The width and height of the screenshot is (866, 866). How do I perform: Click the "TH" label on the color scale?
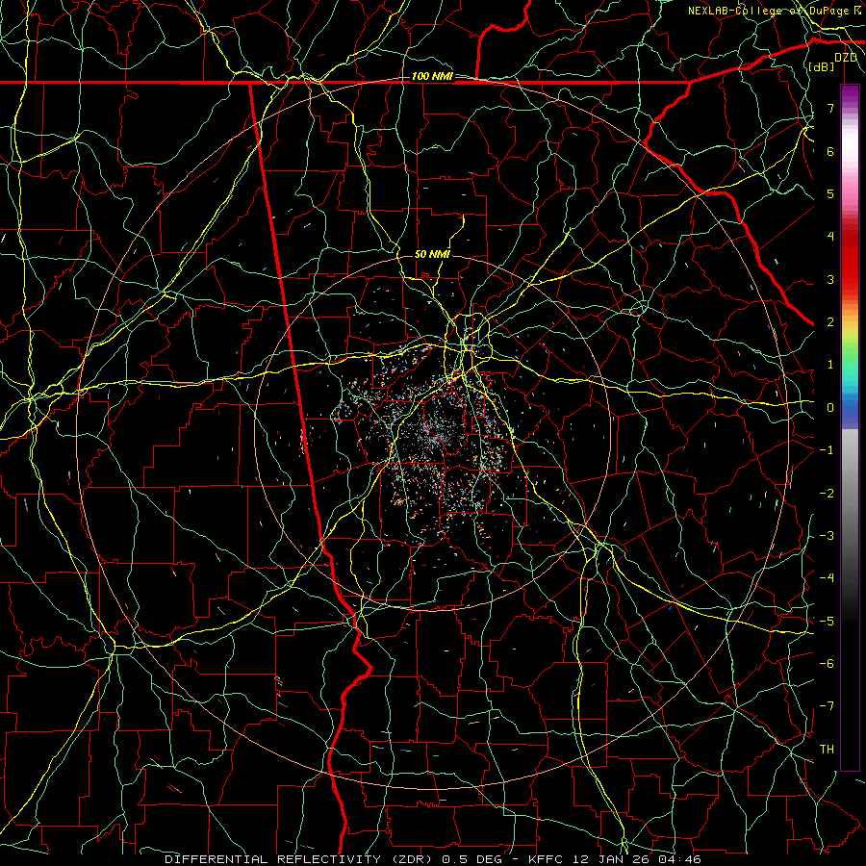[x=827, y=750]
